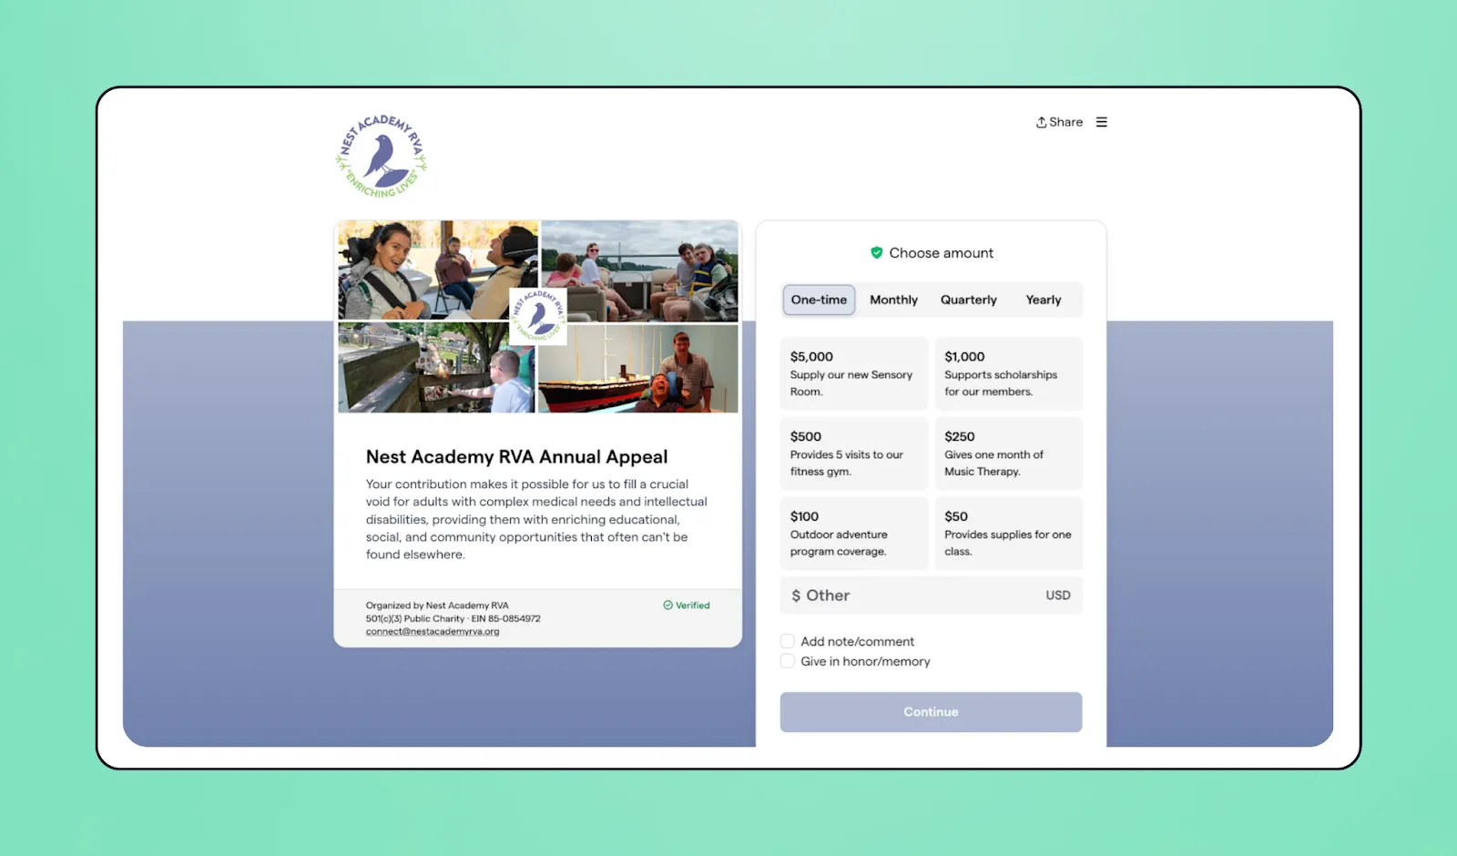Screen dimensions: 1457x856
Task: Select the Yearly donation frequency
Action: tap(1043, 300)
